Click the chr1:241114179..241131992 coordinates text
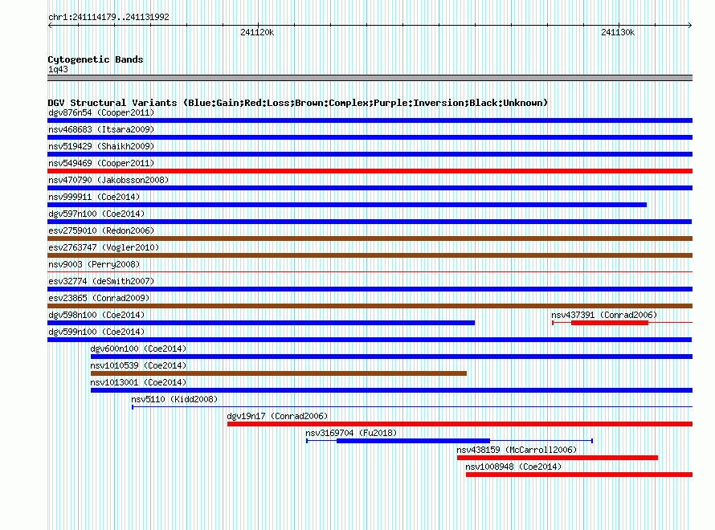The width and height of the screenshot is (715, 530). pyautogui.click(x=108, y=18)
